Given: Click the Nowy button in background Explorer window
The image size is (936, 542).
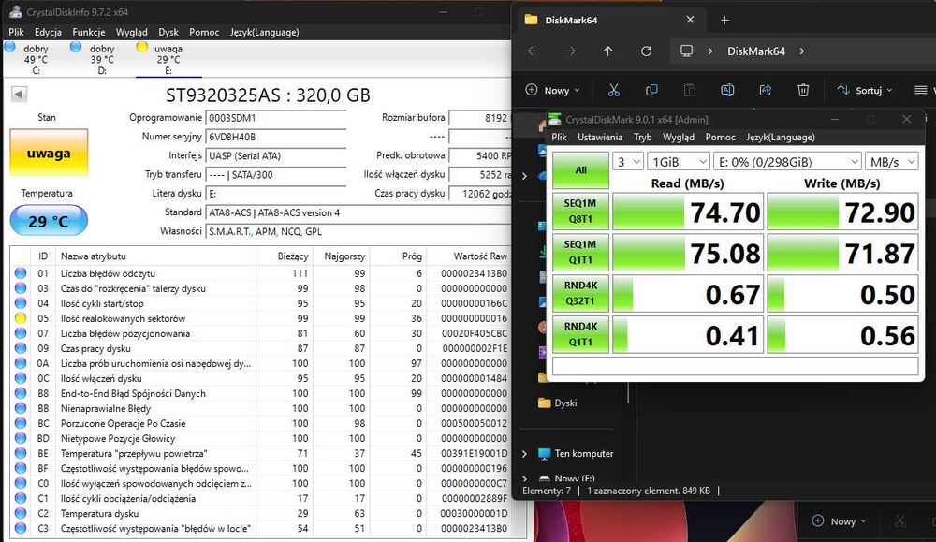Looking at the screenshot, I should 839,521.
